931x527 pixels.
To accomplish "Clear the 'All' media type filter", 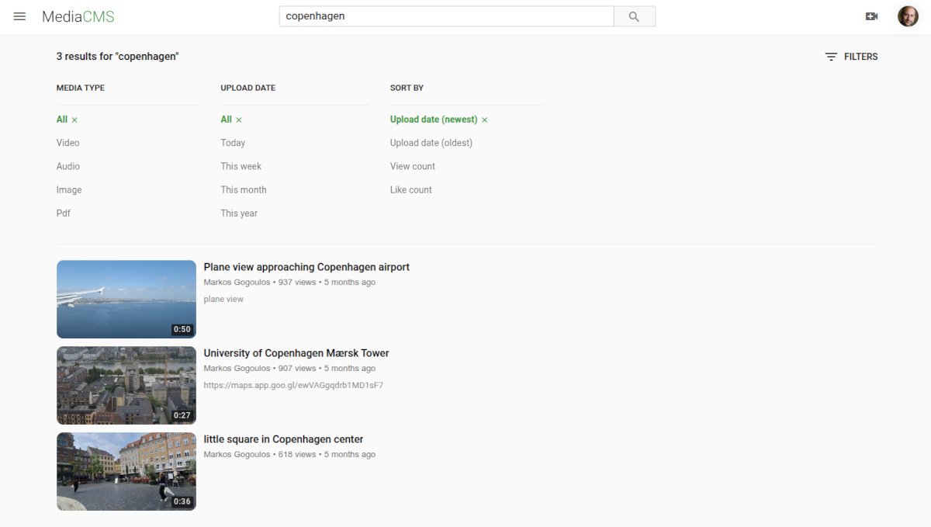I will pos(74,120).
